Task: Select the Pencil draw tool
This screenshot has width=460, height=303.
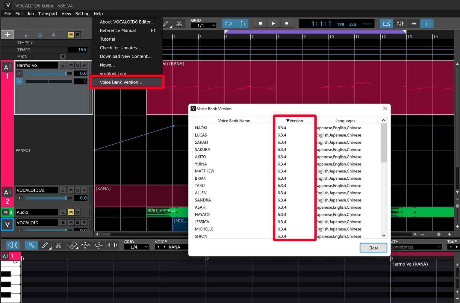Action: pyautogui.click(x=45, y=245)
